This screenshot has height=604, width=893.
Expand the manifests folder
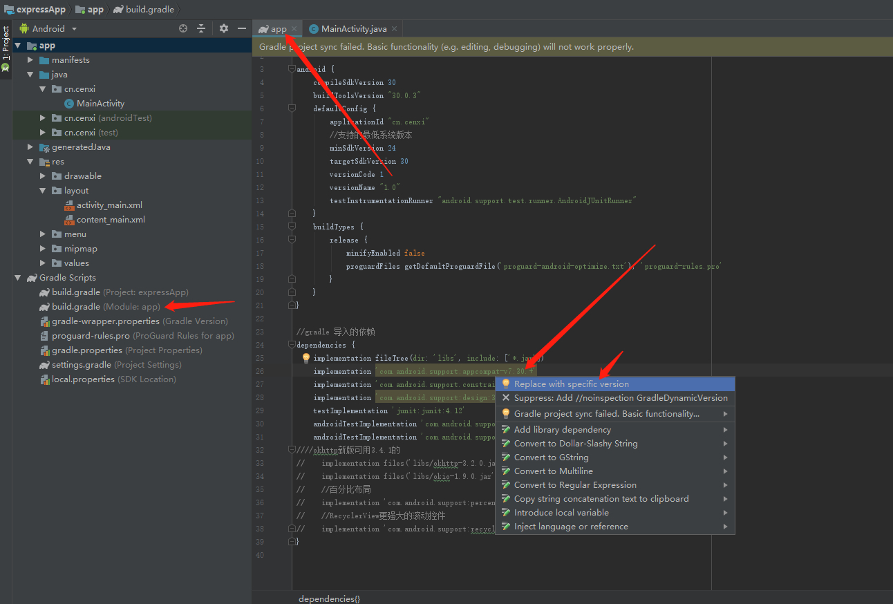30,60
